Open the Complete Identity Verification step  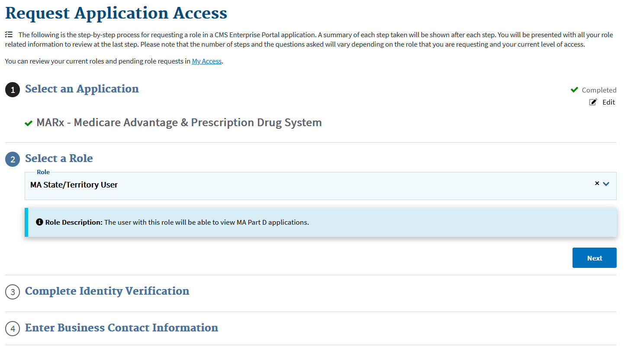[x=107, y=291]
